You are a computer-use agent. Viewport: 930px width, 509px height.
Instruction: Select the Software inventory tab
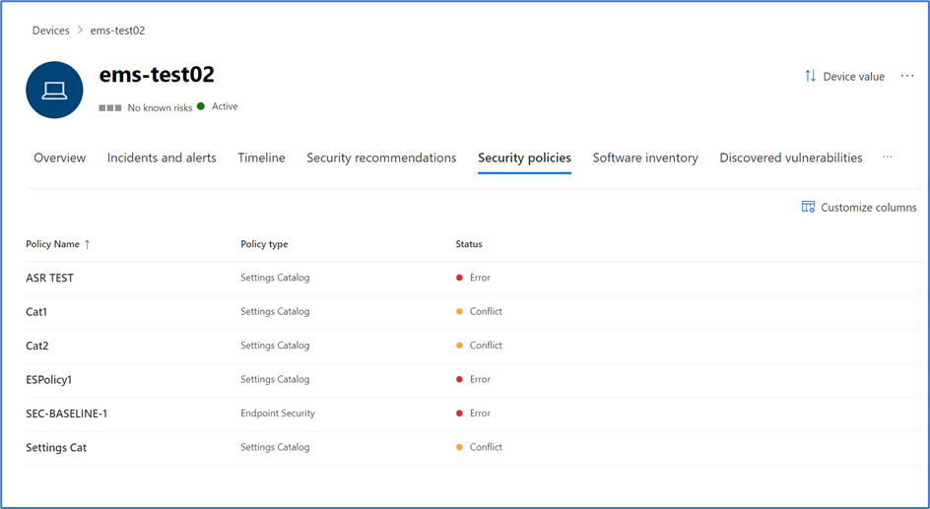tap(645, 158)
